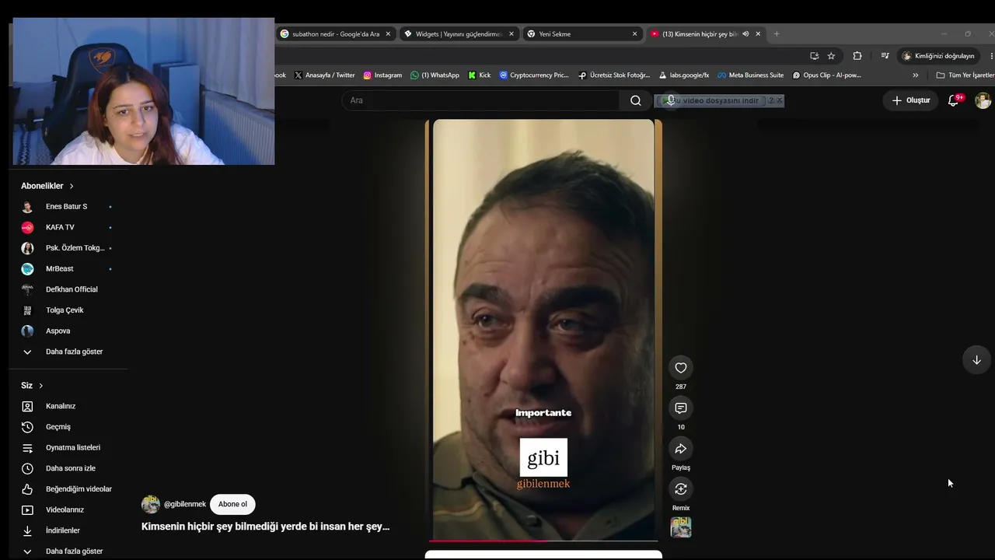995x560 pixels.
Task: Open the @gibilenmek channel link
Action: click(x=185, y=504)
